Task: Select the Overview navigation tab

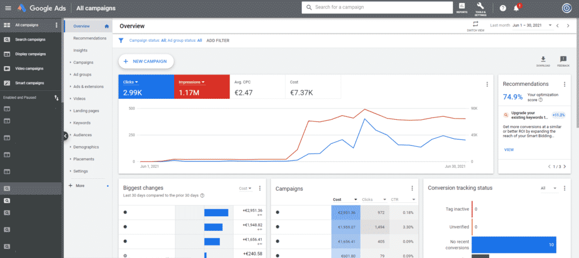Action: 88,26
